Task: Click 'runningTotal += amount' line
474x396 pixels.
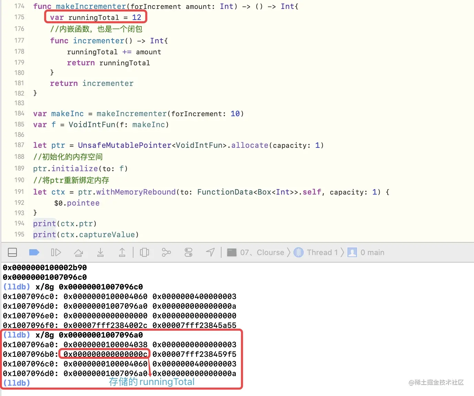Action: tap(114, 52)
